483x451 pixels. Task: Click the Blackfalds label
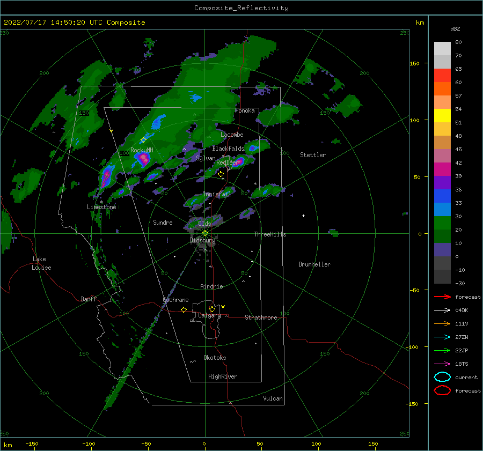pyautogui.click(x=228, y=149)
